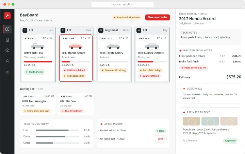Image resolution: width=245 pixels, height=154 pixels.
Task: Click the Brake fluid flush line item
Action: [x=210, y=61]
